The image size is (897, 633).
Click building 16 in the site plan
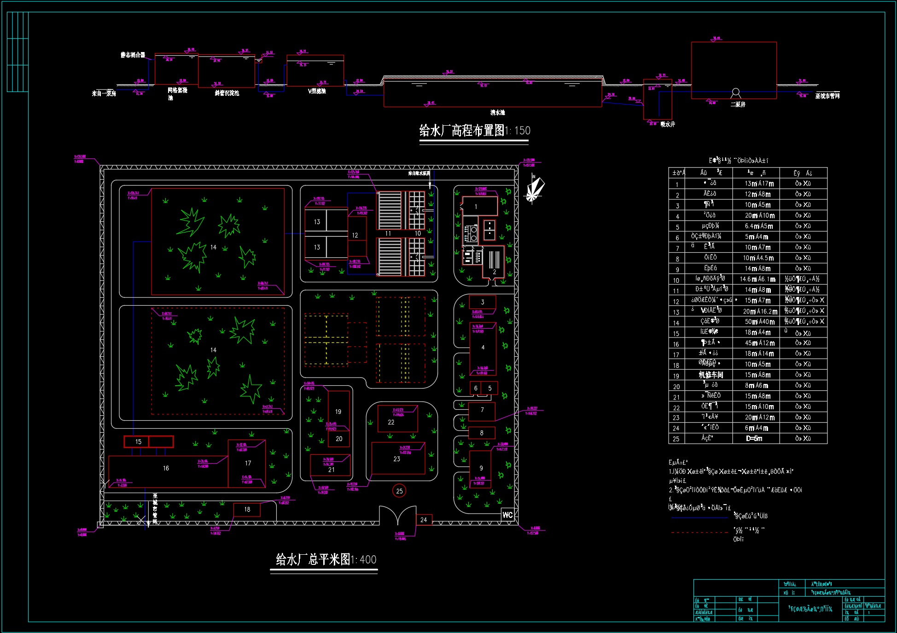(x=166, y=468)
